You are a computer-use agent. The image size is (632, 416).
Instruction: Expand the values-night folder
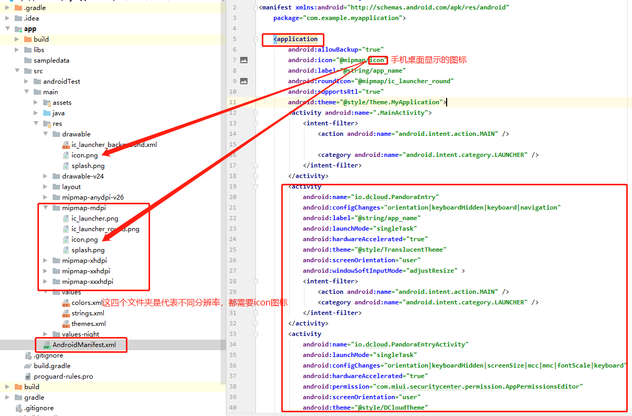click(45, 334)
